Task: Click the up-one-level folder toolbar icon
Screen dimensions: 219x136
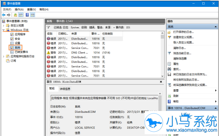Action: point(15,15)
